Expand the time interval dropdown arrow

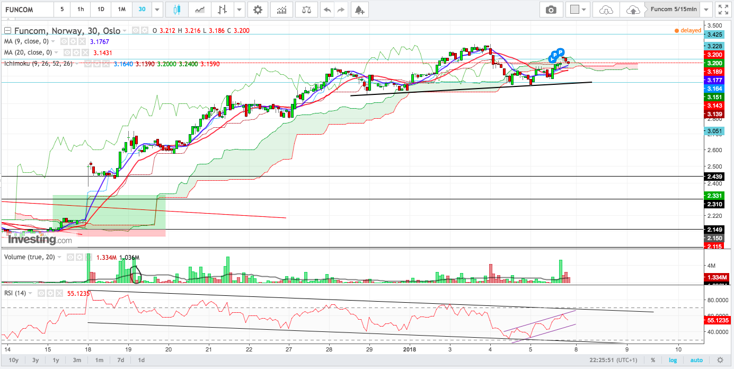point(157,10)
